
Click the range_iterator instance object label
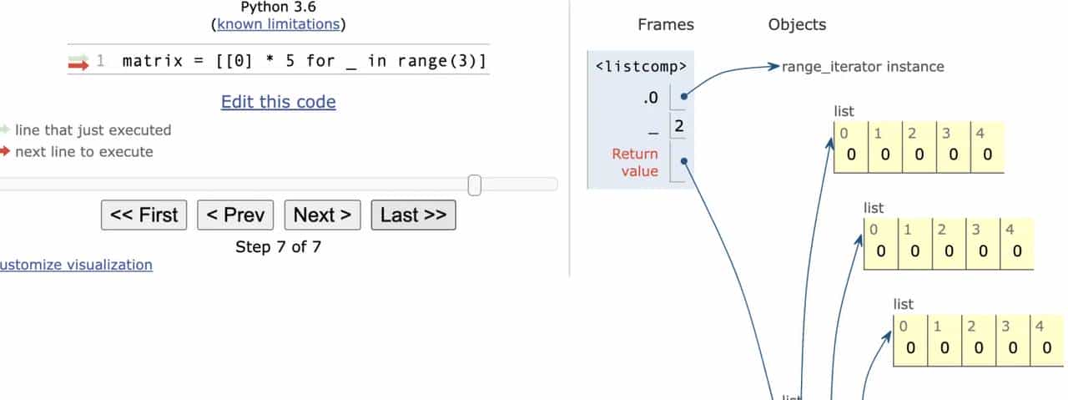[863, 66]
